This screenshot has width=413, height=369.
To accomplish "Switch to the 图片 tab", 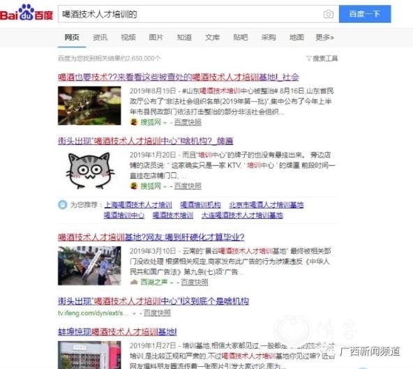I will [156, 38].
